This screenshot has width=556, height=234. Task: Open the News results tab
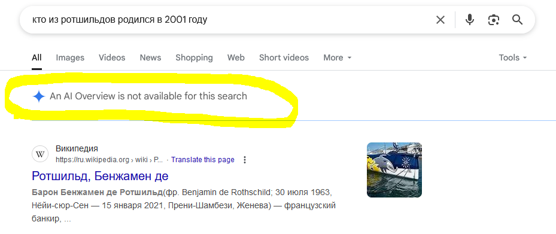click(x=150, y=57)
